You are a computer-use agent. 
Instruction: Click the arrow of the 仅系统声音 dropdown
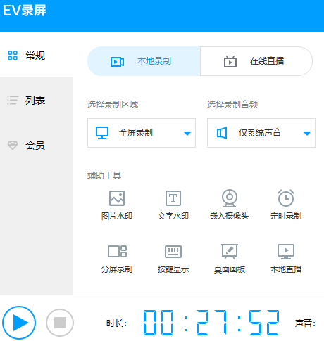307,134
